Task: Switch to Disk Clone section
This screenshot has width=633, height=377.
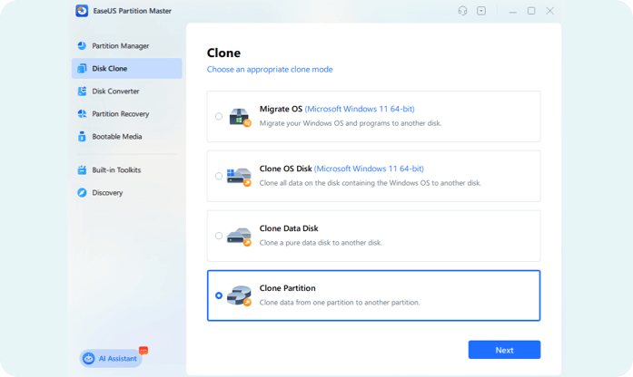Action: pyautogui.click(x=127, y=69)
